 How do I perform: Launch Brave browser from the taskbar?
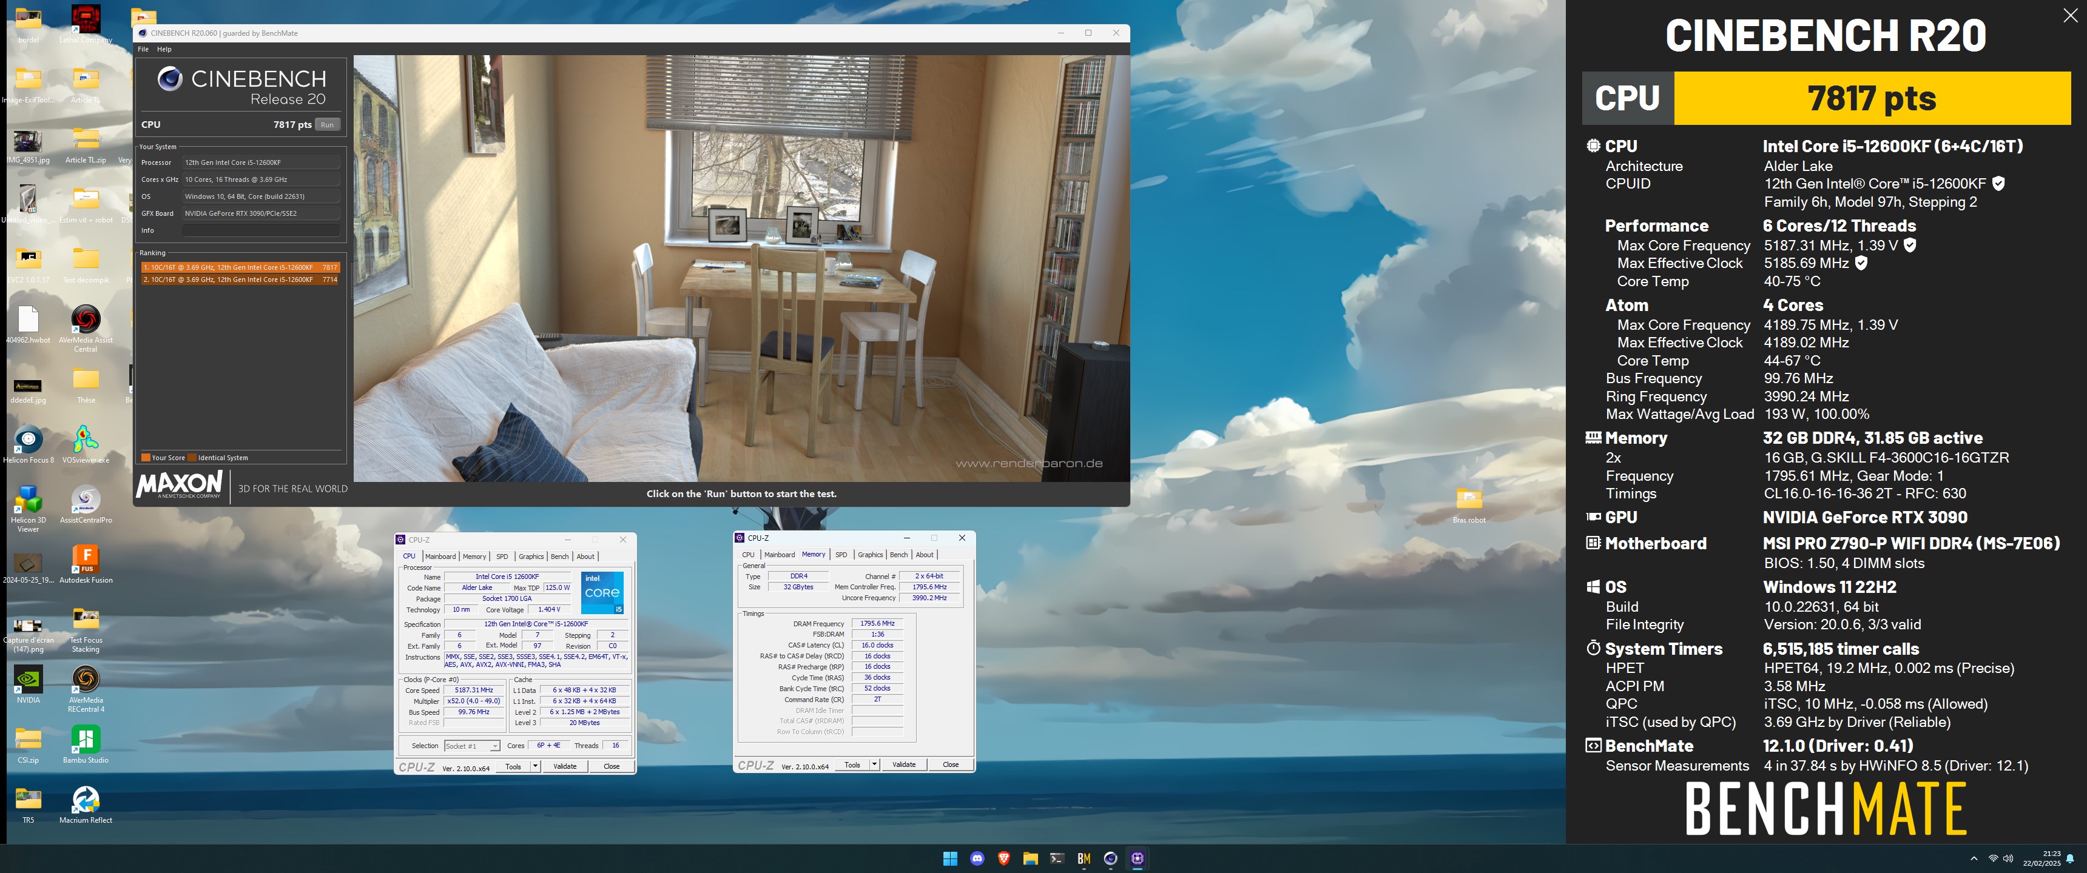1004,858
